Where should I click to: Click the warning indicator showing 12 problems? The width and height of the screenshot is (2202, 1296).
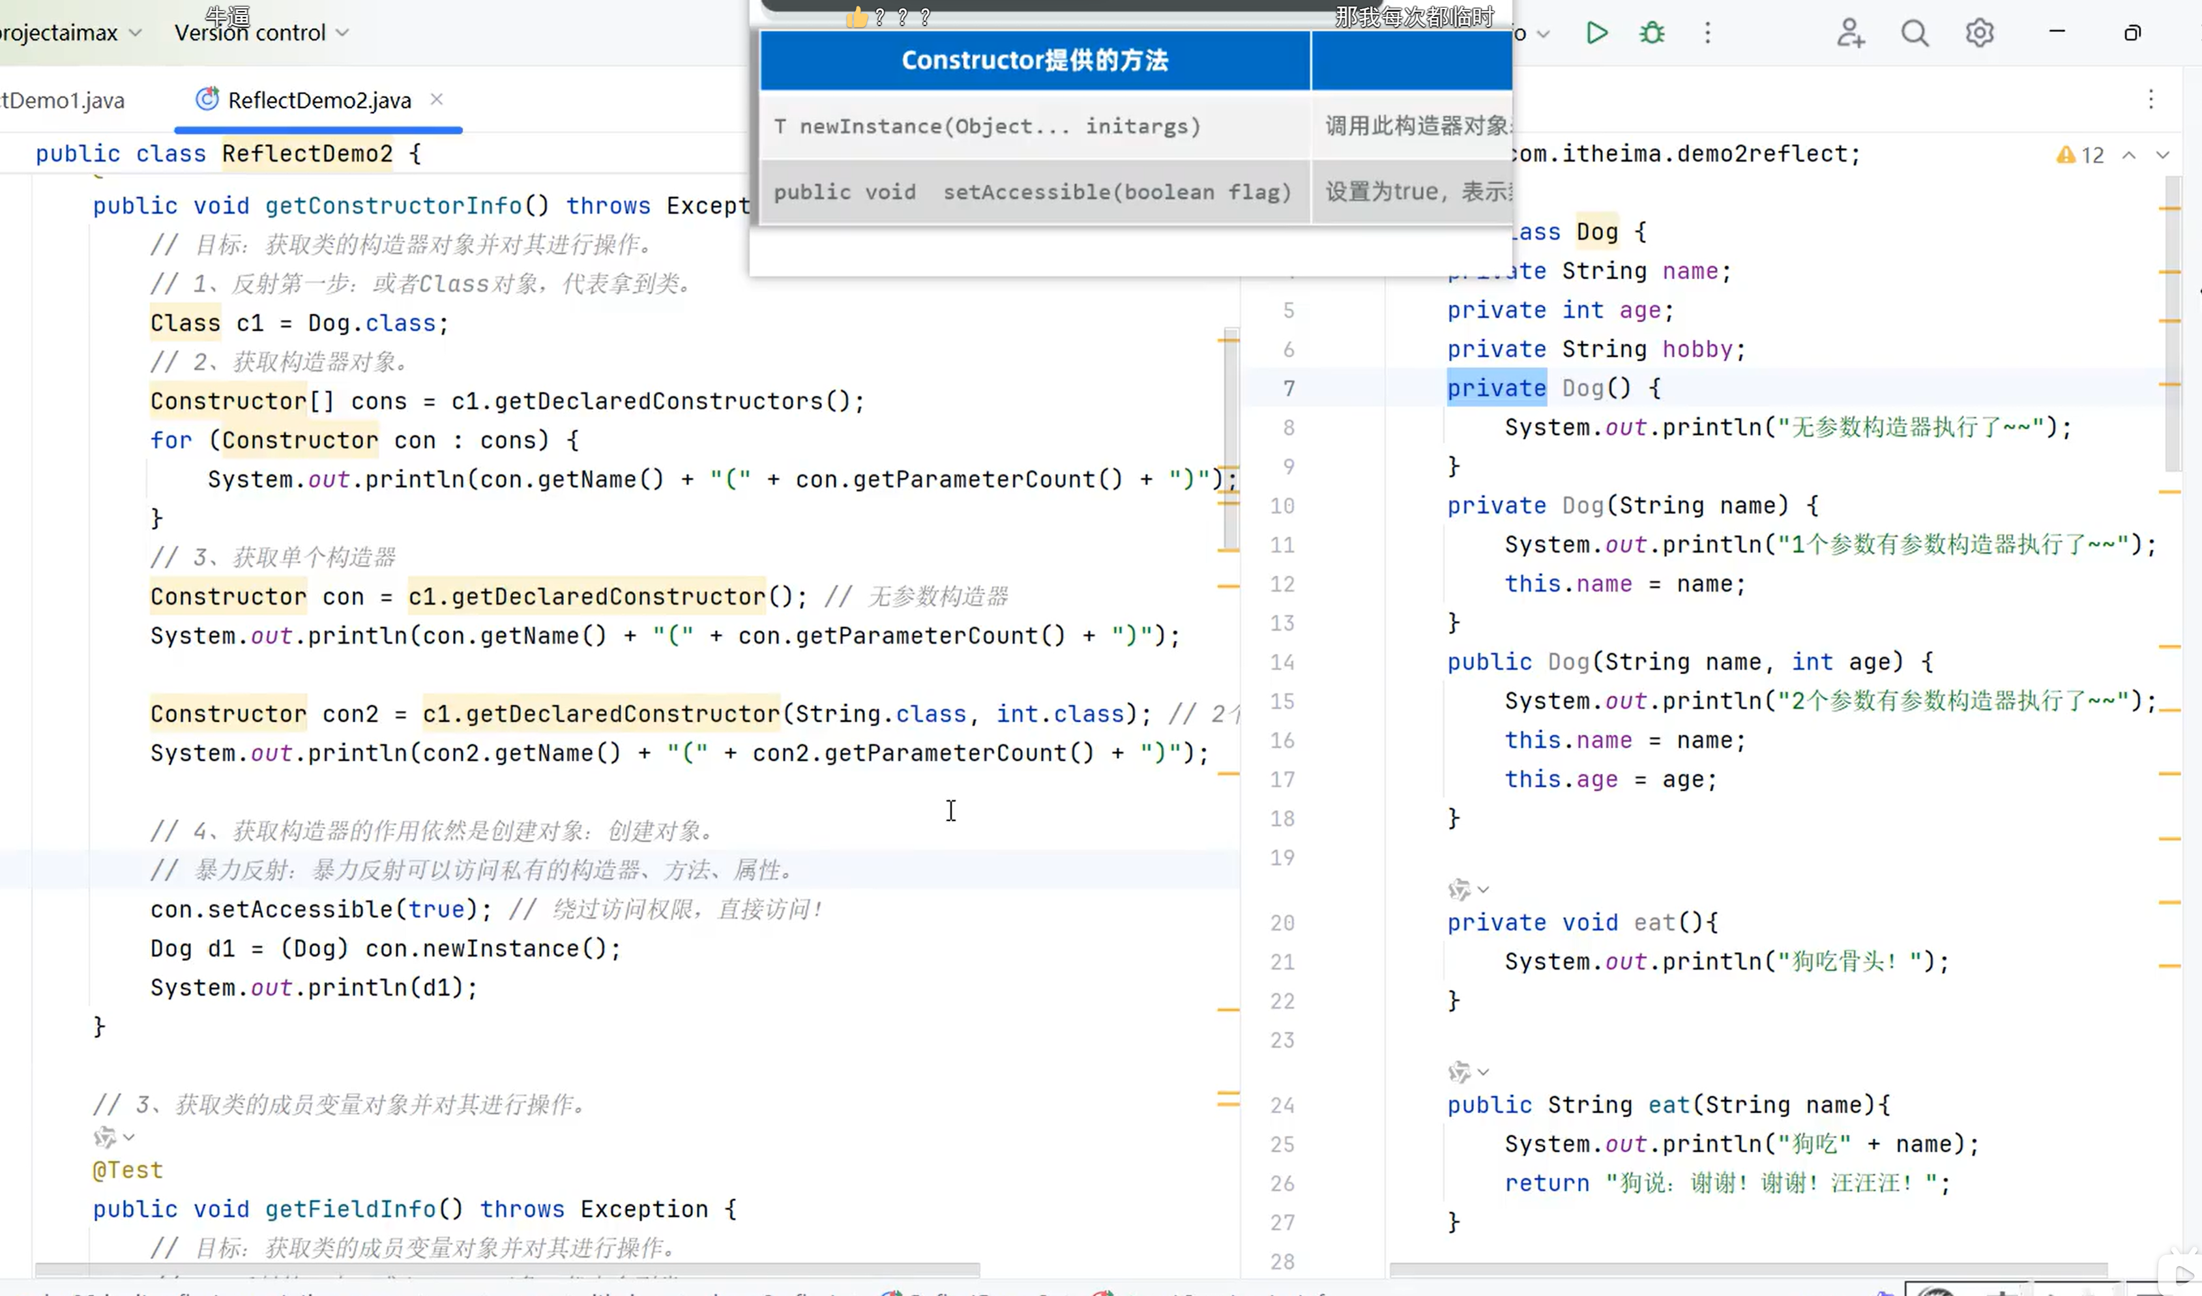[2079, 156]
